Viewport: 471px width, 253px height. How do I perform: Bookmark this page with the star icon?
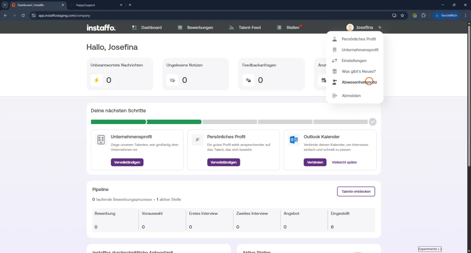pos(402,15)
